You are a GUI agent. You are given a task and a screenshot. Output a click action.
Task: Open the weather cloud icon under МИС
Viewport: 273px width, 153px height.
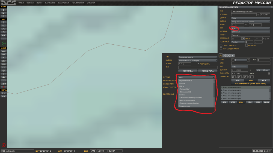(4, 26)
